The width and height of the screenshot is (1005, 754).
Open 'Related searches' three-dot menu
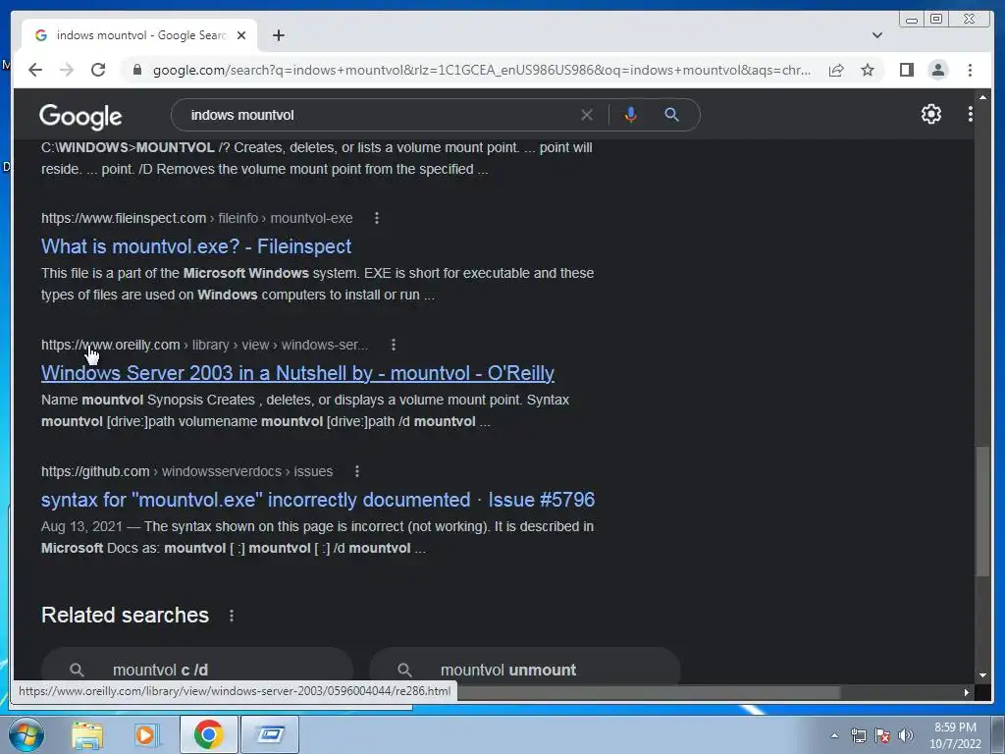coord(232,616)
